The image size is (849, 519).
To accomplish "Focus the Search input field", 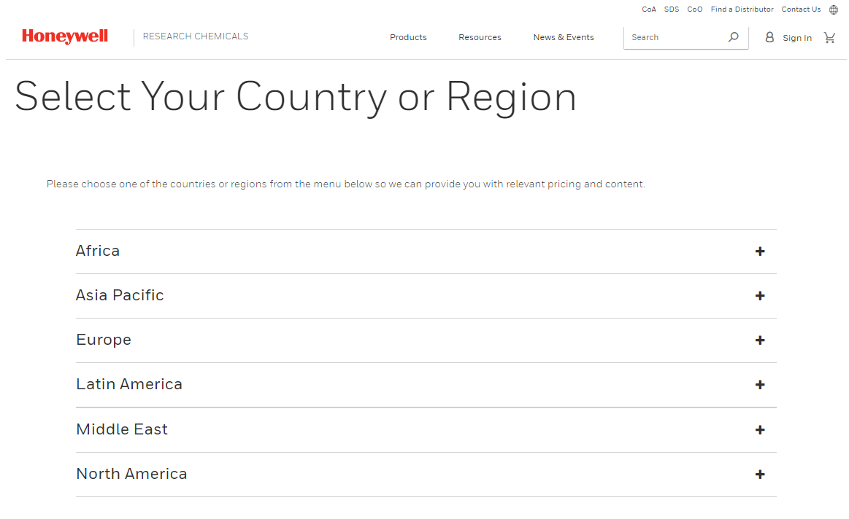I will click(675, 37).
